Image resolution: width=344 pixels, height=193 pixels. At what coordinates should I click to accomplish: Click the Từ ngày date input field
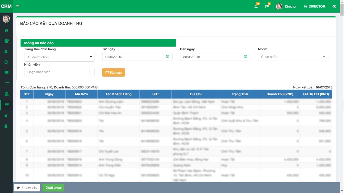point(132,57)
